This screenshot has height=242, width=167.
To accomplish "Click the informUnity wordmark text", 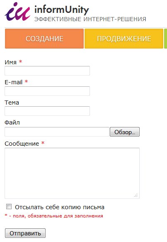I will [x=62, y=10].
